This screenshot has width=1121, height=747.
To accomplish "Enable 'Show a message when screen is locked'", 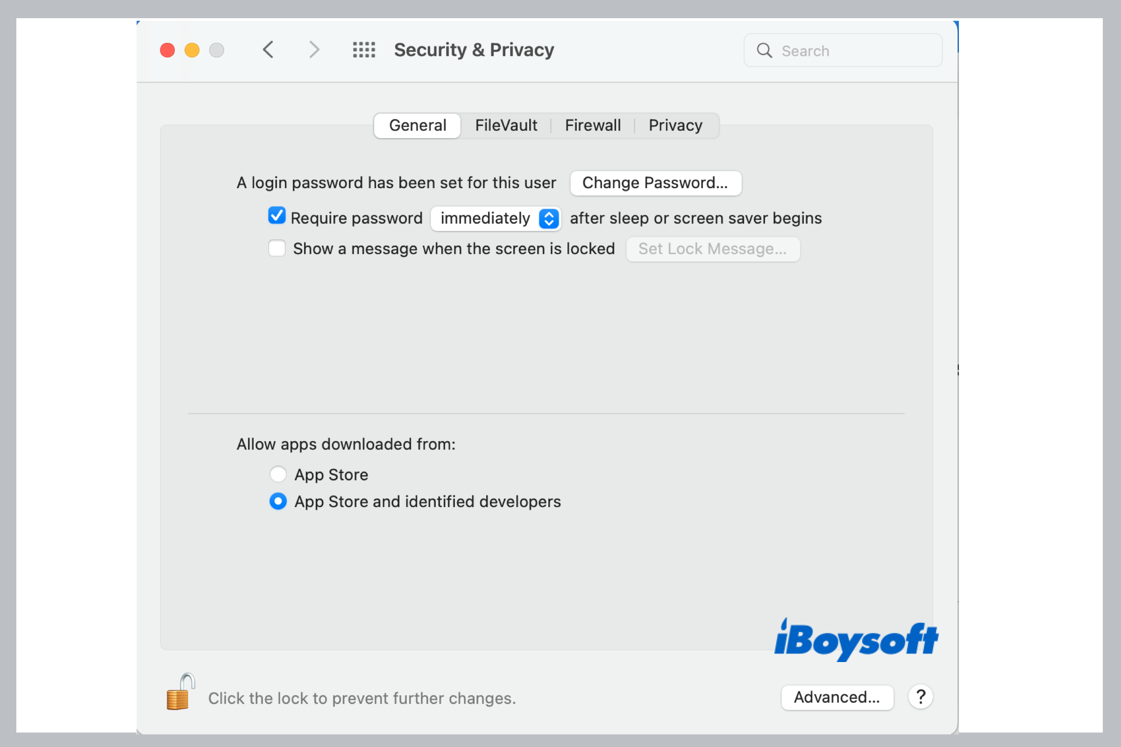I will pyautogui.click(x=277, y=248).
